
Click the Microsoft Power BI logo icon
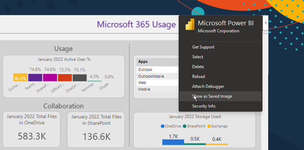pos(190,24)
